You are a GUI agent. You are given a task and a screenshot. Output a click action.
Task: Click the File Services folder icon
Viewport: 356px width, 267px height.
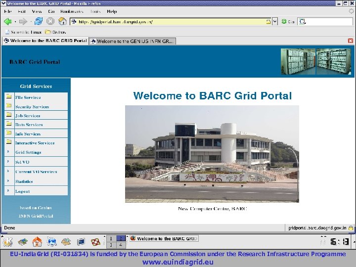(9, 96)
